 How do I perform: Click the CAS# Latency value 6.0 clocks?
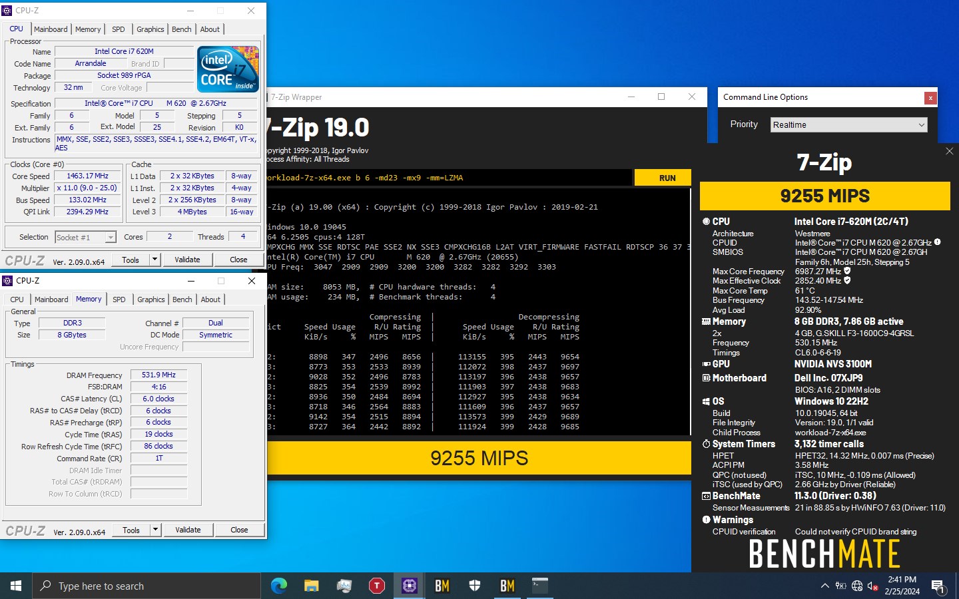coord(159,399)
